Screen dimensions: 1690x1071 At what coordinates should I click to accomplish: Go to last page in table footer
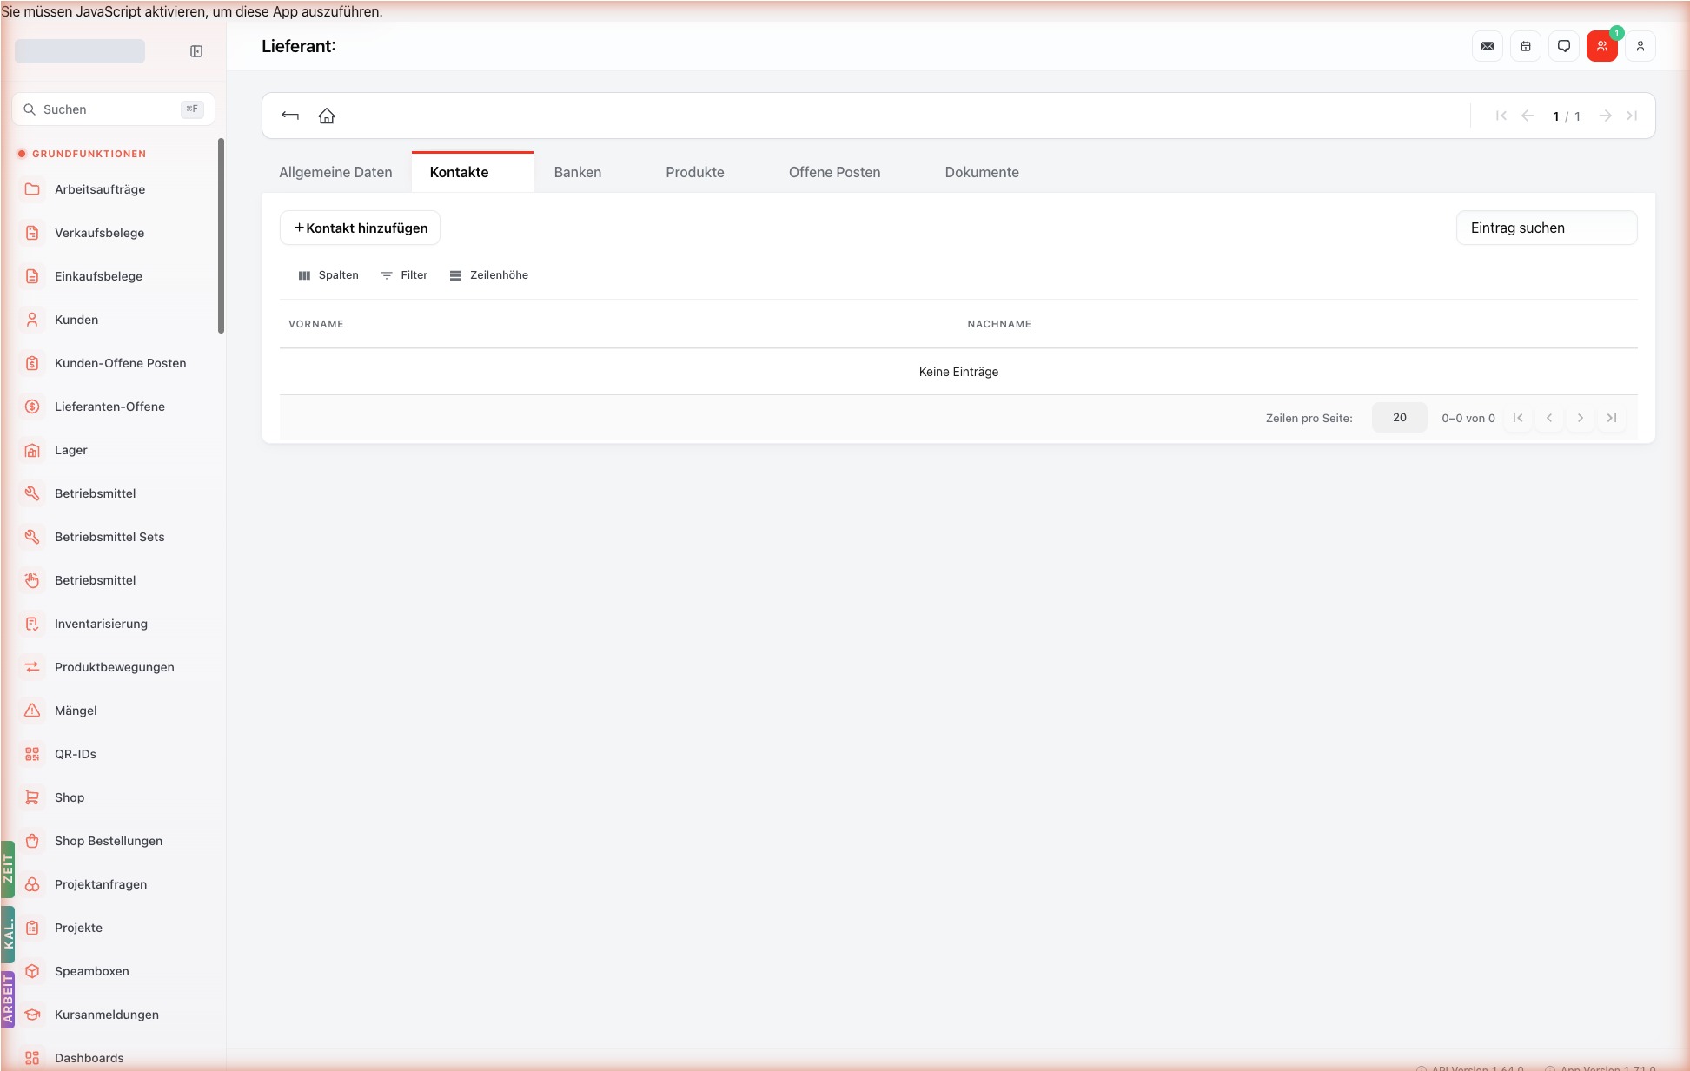[1612, 418]
